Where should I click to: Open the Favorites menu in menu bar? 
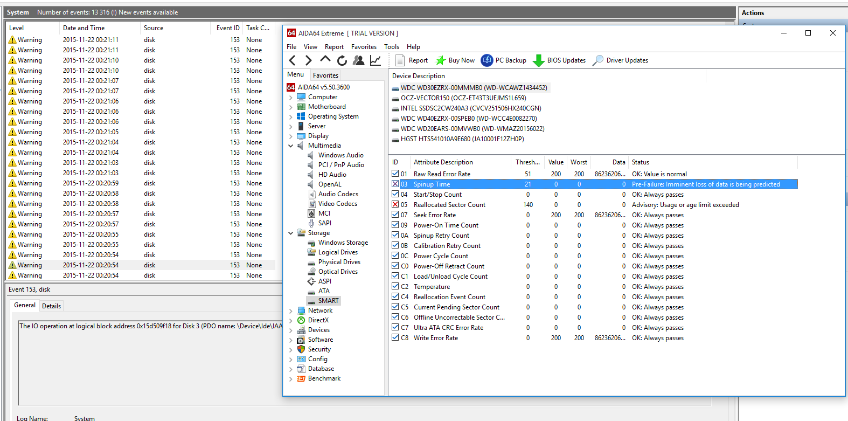tap(364, 47)
